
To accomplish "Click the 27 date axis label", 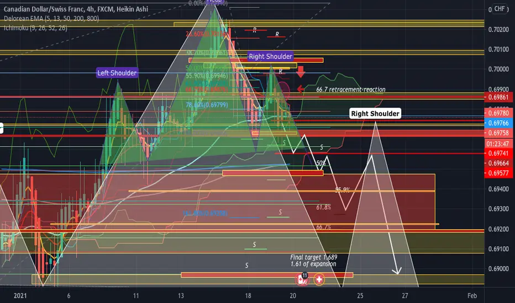I will click(405, 296).
